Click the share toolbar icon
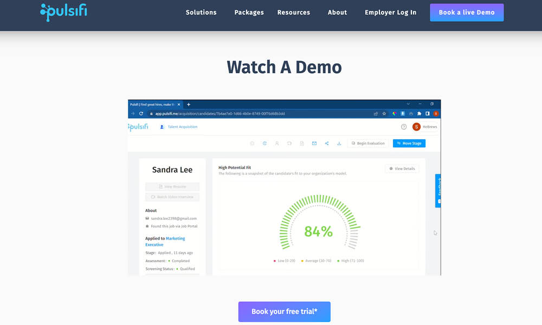 (x=327, y=144)
